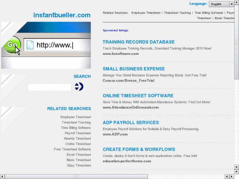239x179 pixels.
Task: Click the vertical scrollbar down arrow at bottom
Action: pyautogui.click(x=236, y=171)
